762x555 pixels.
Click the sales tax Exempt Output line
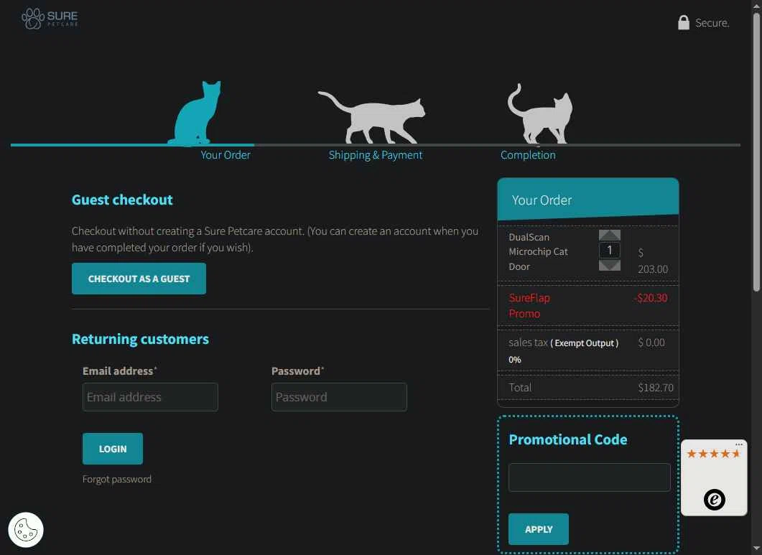coord(587,350)
